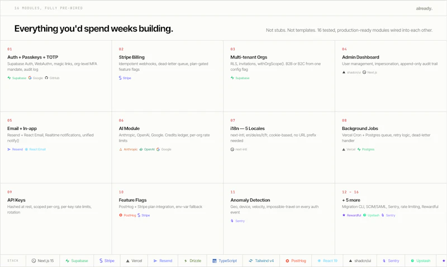This screenshot has height=267, width=447.
Task: Click 'User management, impersonation' description text
Action: click(389, 64)
